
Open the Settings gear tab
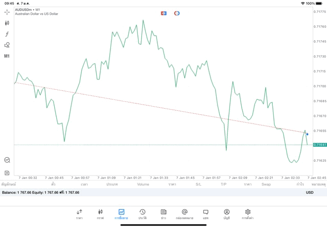pyautogui.click(x=248, y=213)
